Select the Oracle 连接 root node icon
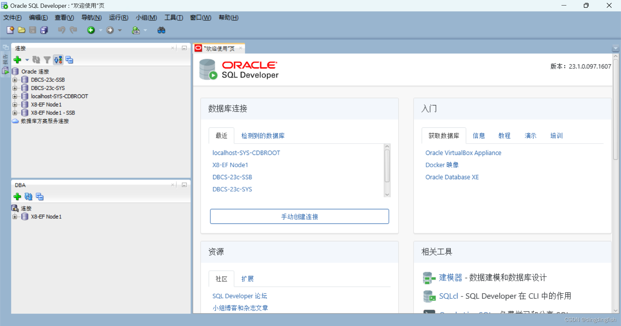The width and height of the screenshot is (621, 326). coord(15,71)
